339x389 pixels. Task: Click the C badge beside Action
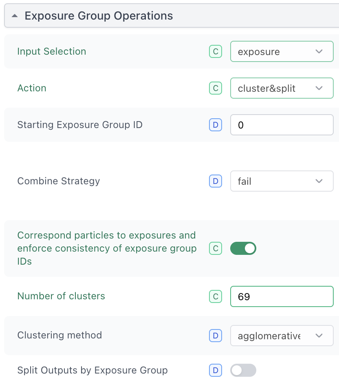216,88
